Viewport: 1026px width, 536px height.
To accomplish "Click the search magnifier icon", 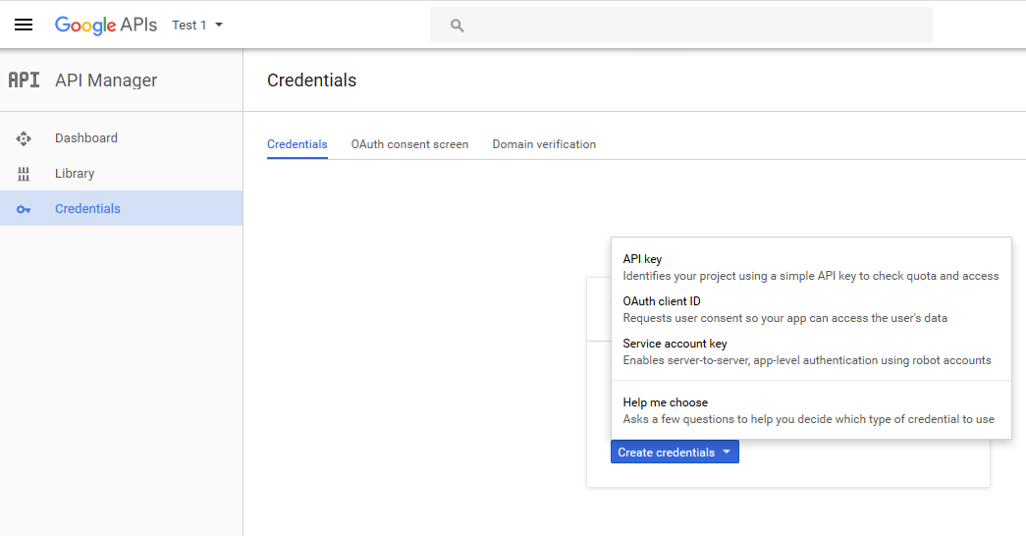I will point(457,26).
